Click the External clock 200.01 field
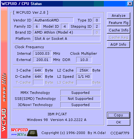 pos(42,60)
